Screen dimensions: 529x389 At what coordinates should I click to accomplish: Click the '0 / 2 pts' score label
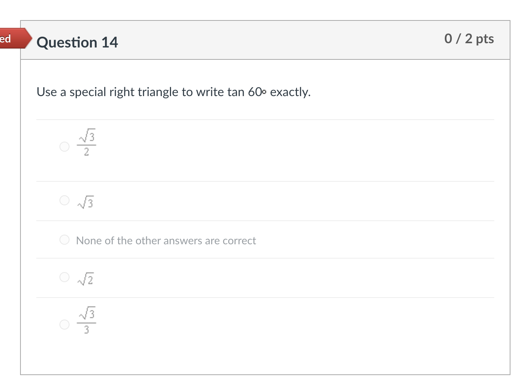(469, 39)
